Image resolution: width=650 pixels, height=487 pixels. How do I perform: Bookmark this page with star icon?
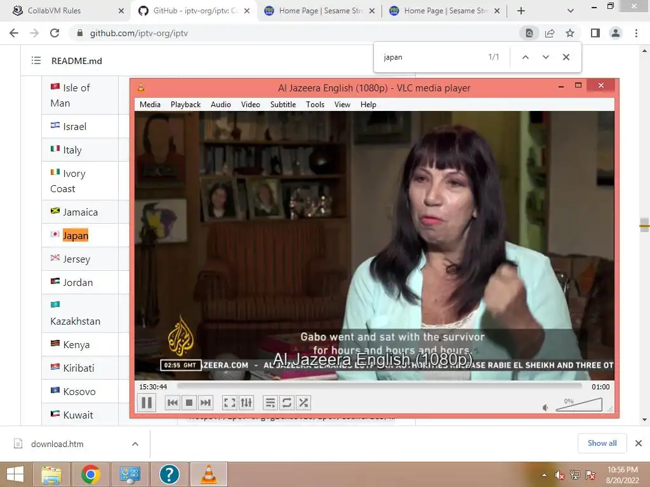pos(570,33)
